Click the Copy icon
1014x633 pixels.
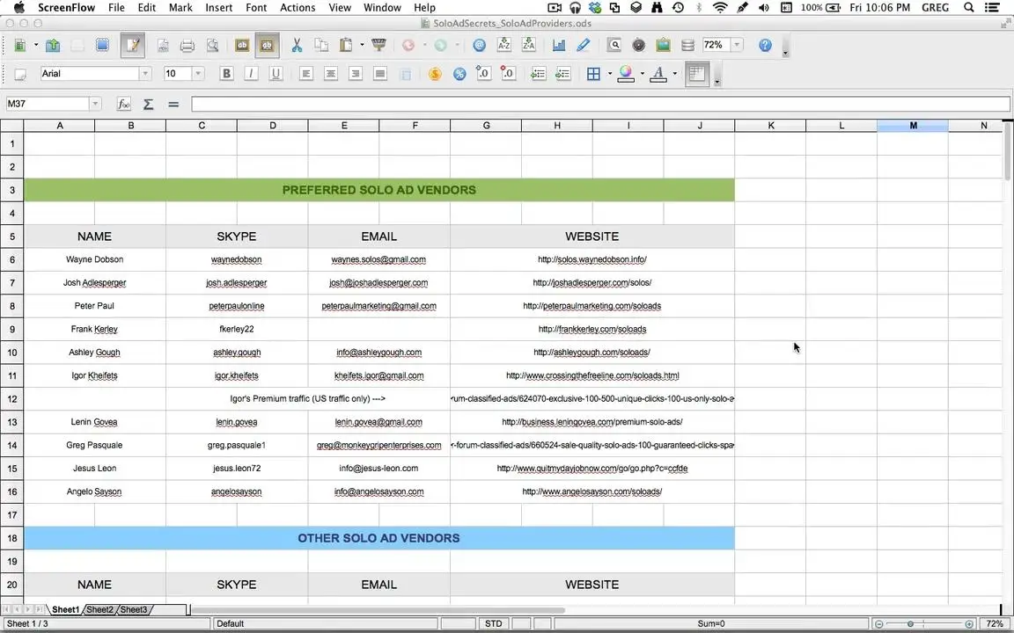(x=321, y=45)
